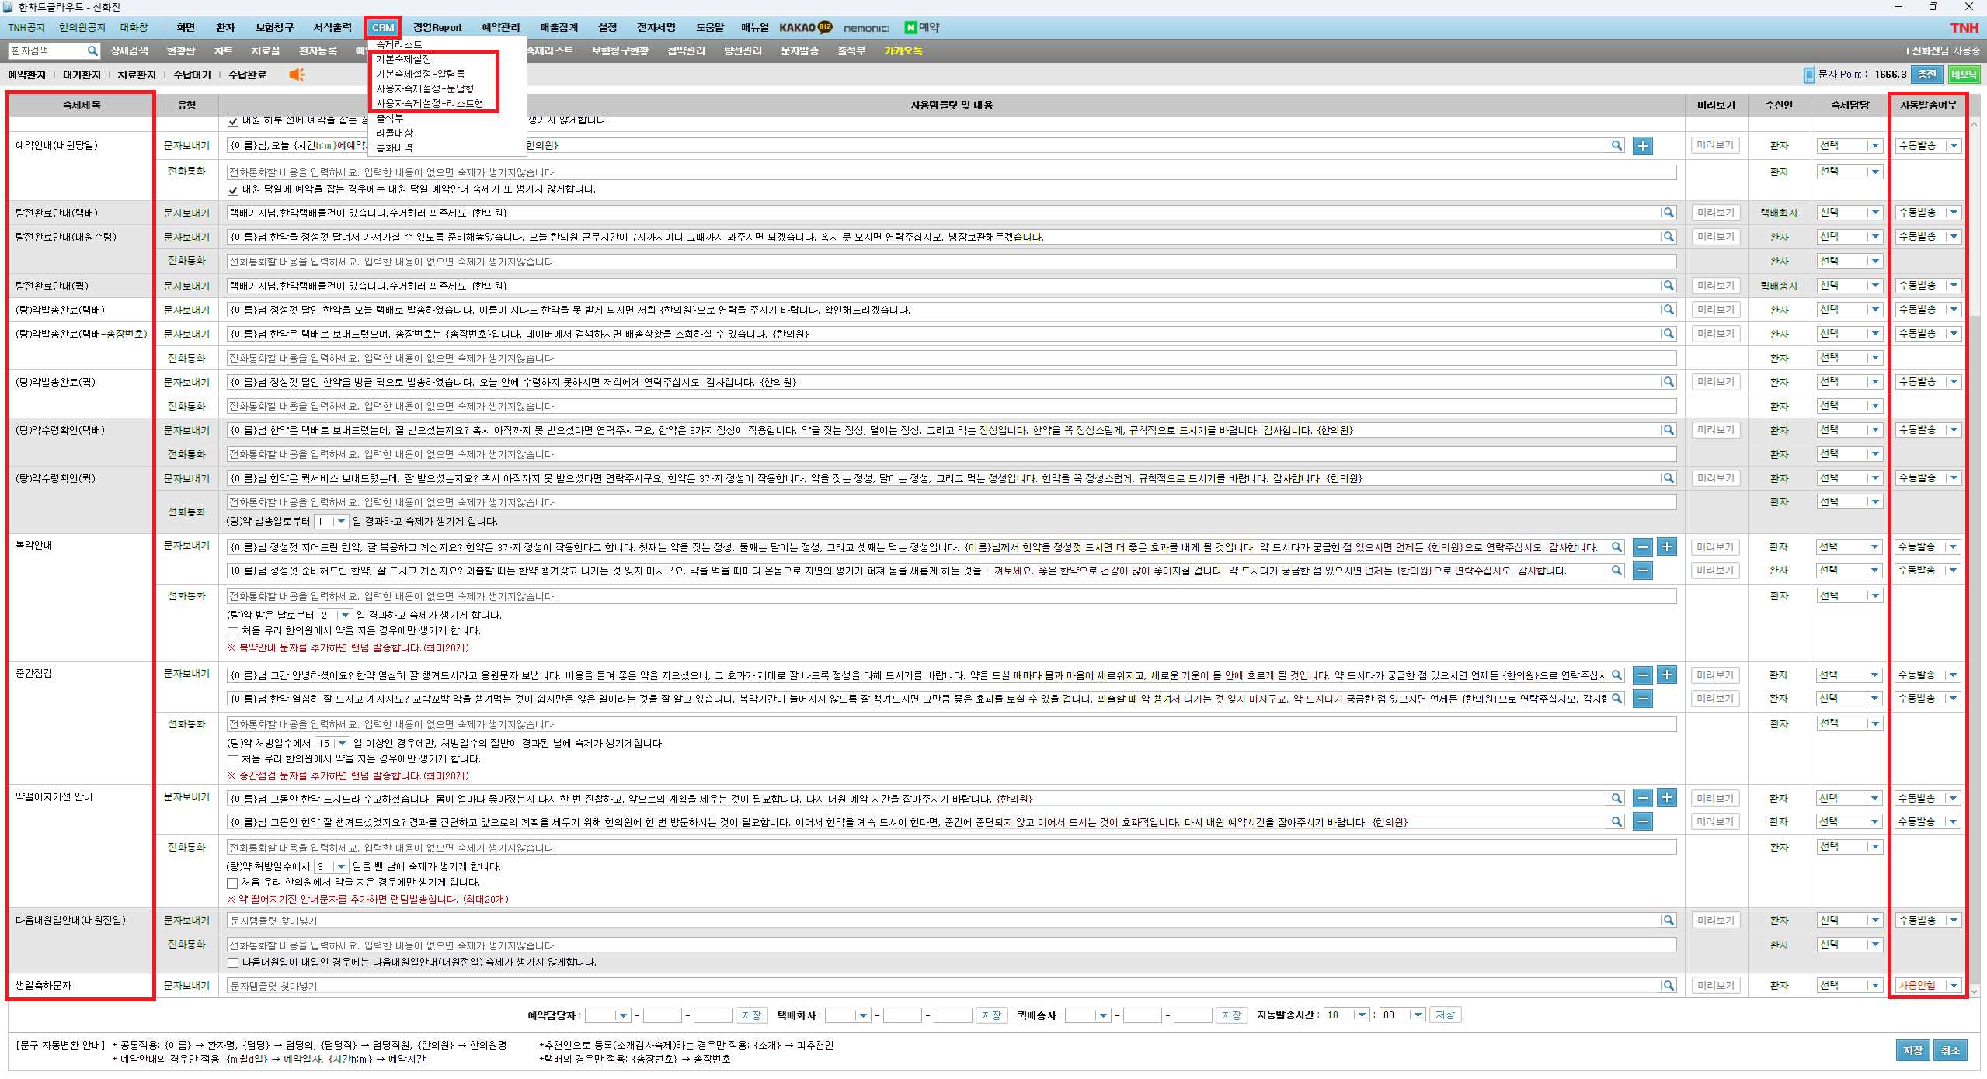Open template search in (탕)약발송완료(퀵) row

[x=1668, y=382]
